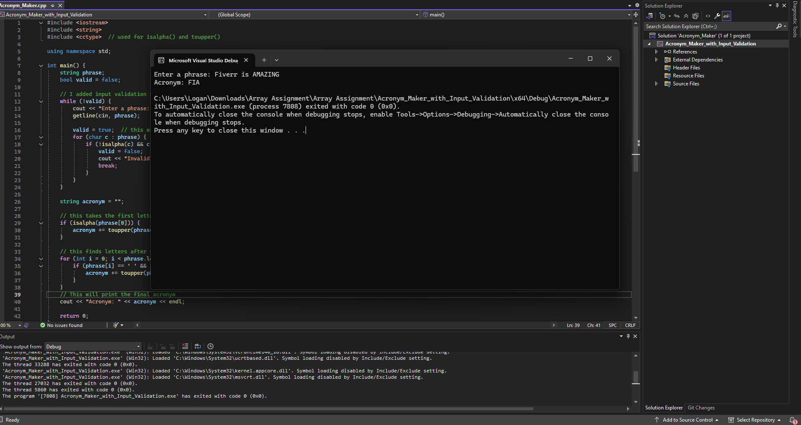Open Properties wrench icon in Solution Explorer
801x425 pixels.
pyautogui.click(x=717, y=16)
